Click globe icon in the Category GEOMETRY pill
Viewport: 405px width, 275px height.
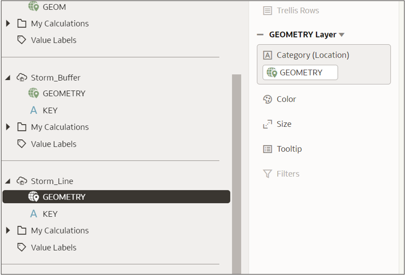click(x=272, y=72)
